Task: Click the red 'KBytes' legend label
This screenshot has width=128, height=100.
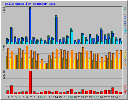Action: (125, 90)
